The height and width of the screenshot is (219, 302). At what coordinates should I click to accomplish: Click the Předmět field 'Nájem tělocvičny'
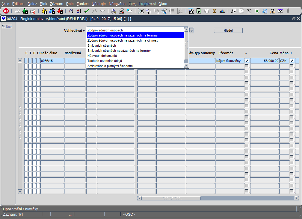pos(230,61)
